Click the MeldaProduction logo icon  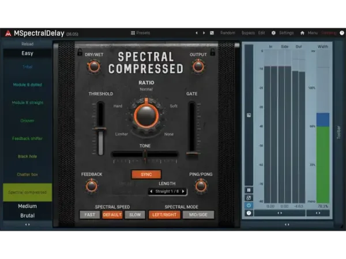(x=8, y=33)
